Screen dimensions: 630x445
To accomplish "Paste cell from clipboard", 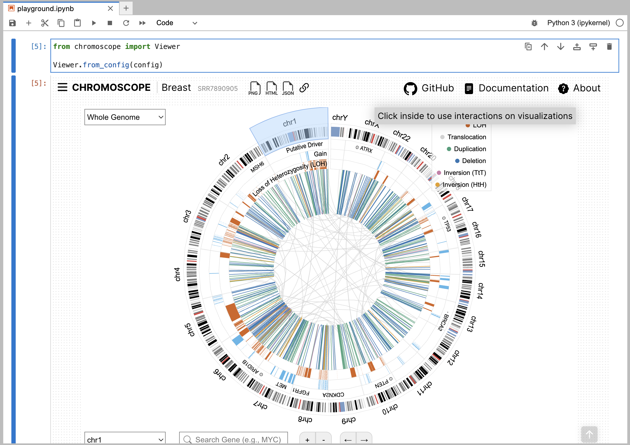I will (x=77, y=23).
